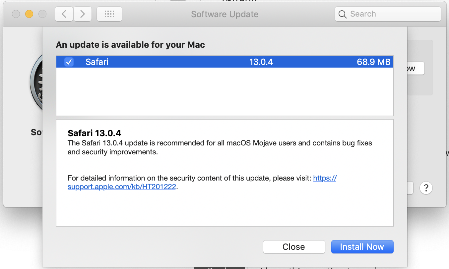The height and width of the screenshot is (269, 449).
Task: Open the help question mark button
Action: coord(426,188)
